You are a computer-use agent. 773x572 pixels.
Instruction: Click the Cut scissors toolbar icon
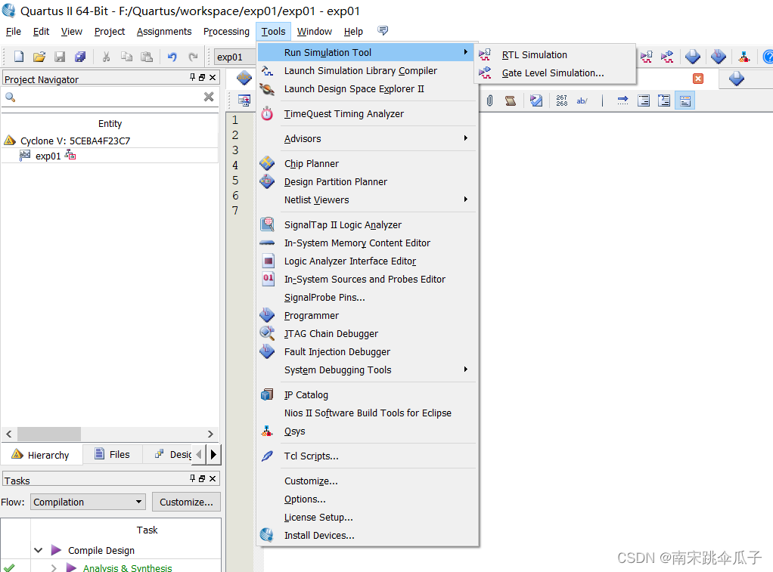point(106,57)
